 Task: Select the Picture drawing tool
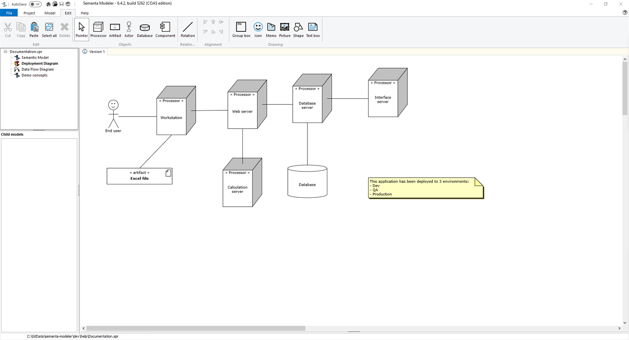[284, 28]
